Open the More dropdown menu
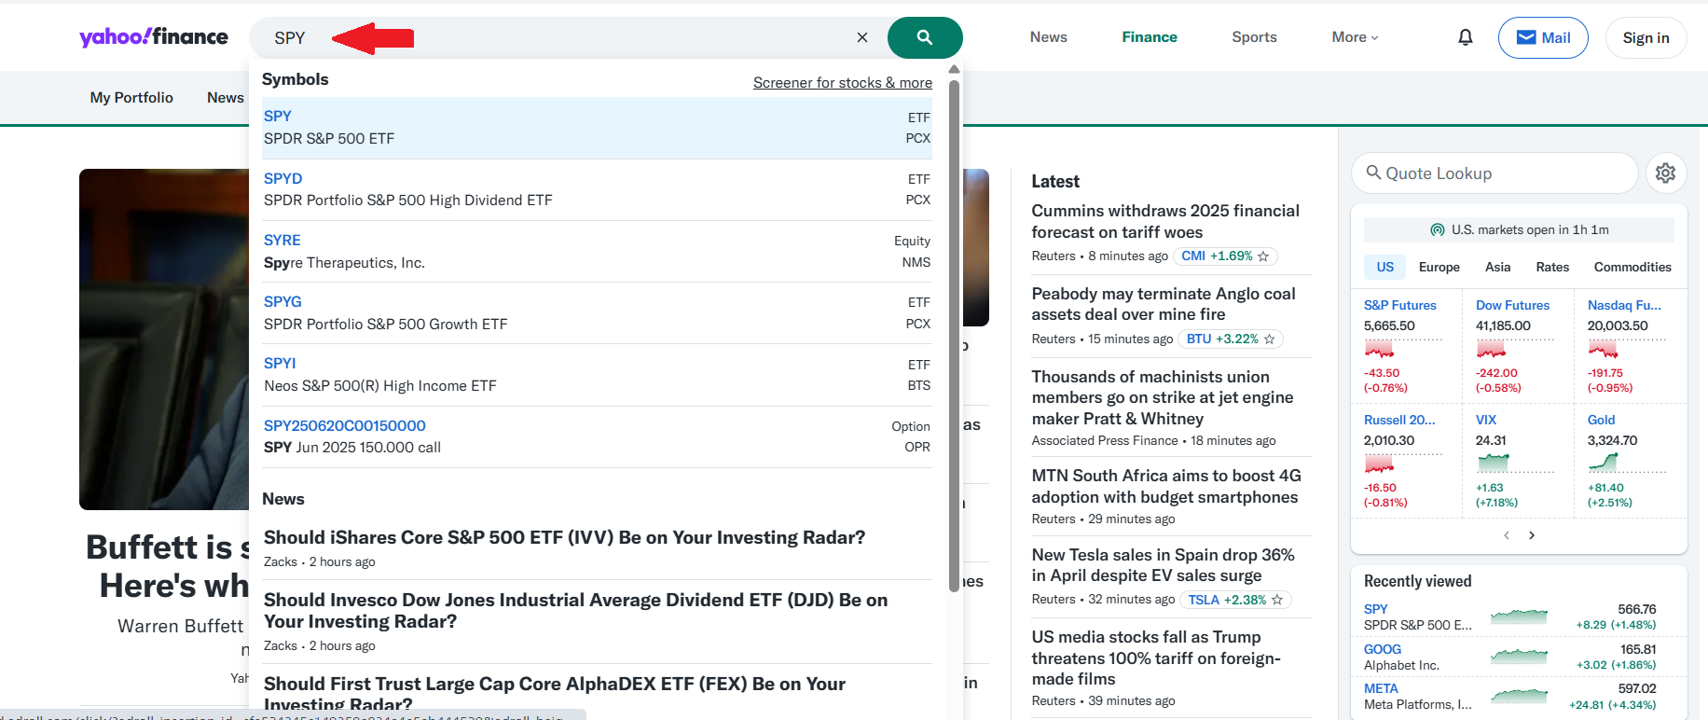 click(x=1355, y=37)
